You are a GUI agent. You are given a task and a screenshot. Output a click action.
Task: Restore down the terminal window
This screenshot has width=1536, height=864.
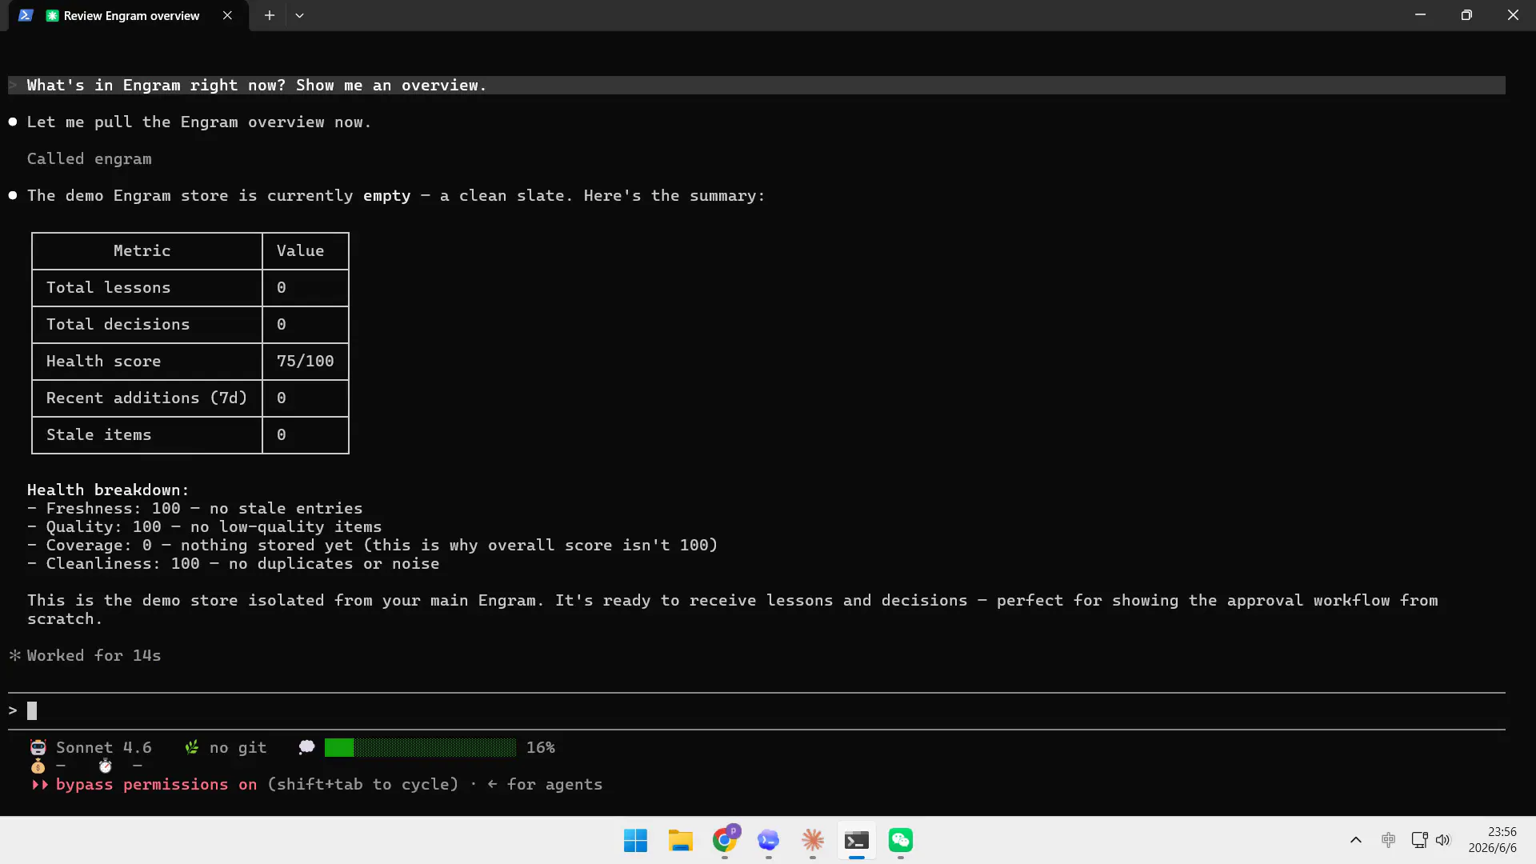pos(1466,15)
